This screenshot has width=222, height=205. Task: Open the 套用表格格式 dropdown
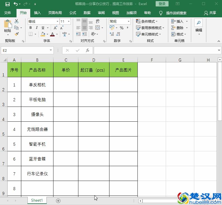pos(150,28)
